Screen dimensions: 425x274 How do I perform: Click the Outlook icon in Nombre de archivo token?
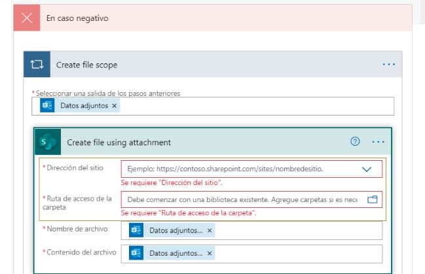point(136,230)
